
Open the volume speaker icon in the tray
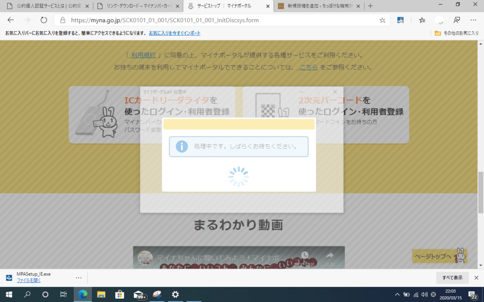(424, 294)
